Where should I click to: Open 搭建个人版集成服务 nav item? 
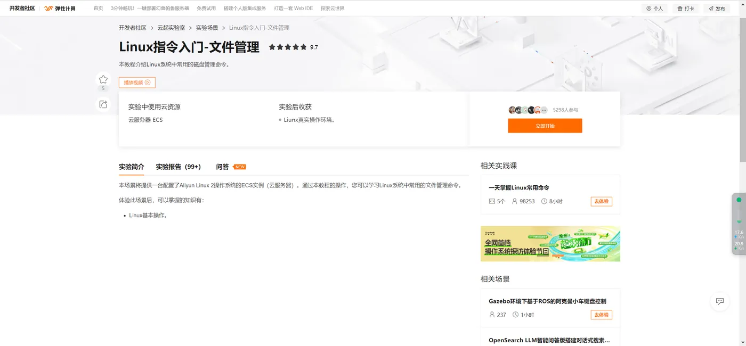[x=245, y=9]
